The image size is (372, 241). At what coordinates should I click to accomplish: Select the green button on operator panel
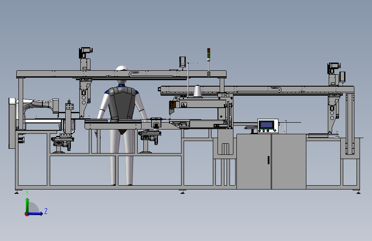pyautogui.click(x=260, y=131)
